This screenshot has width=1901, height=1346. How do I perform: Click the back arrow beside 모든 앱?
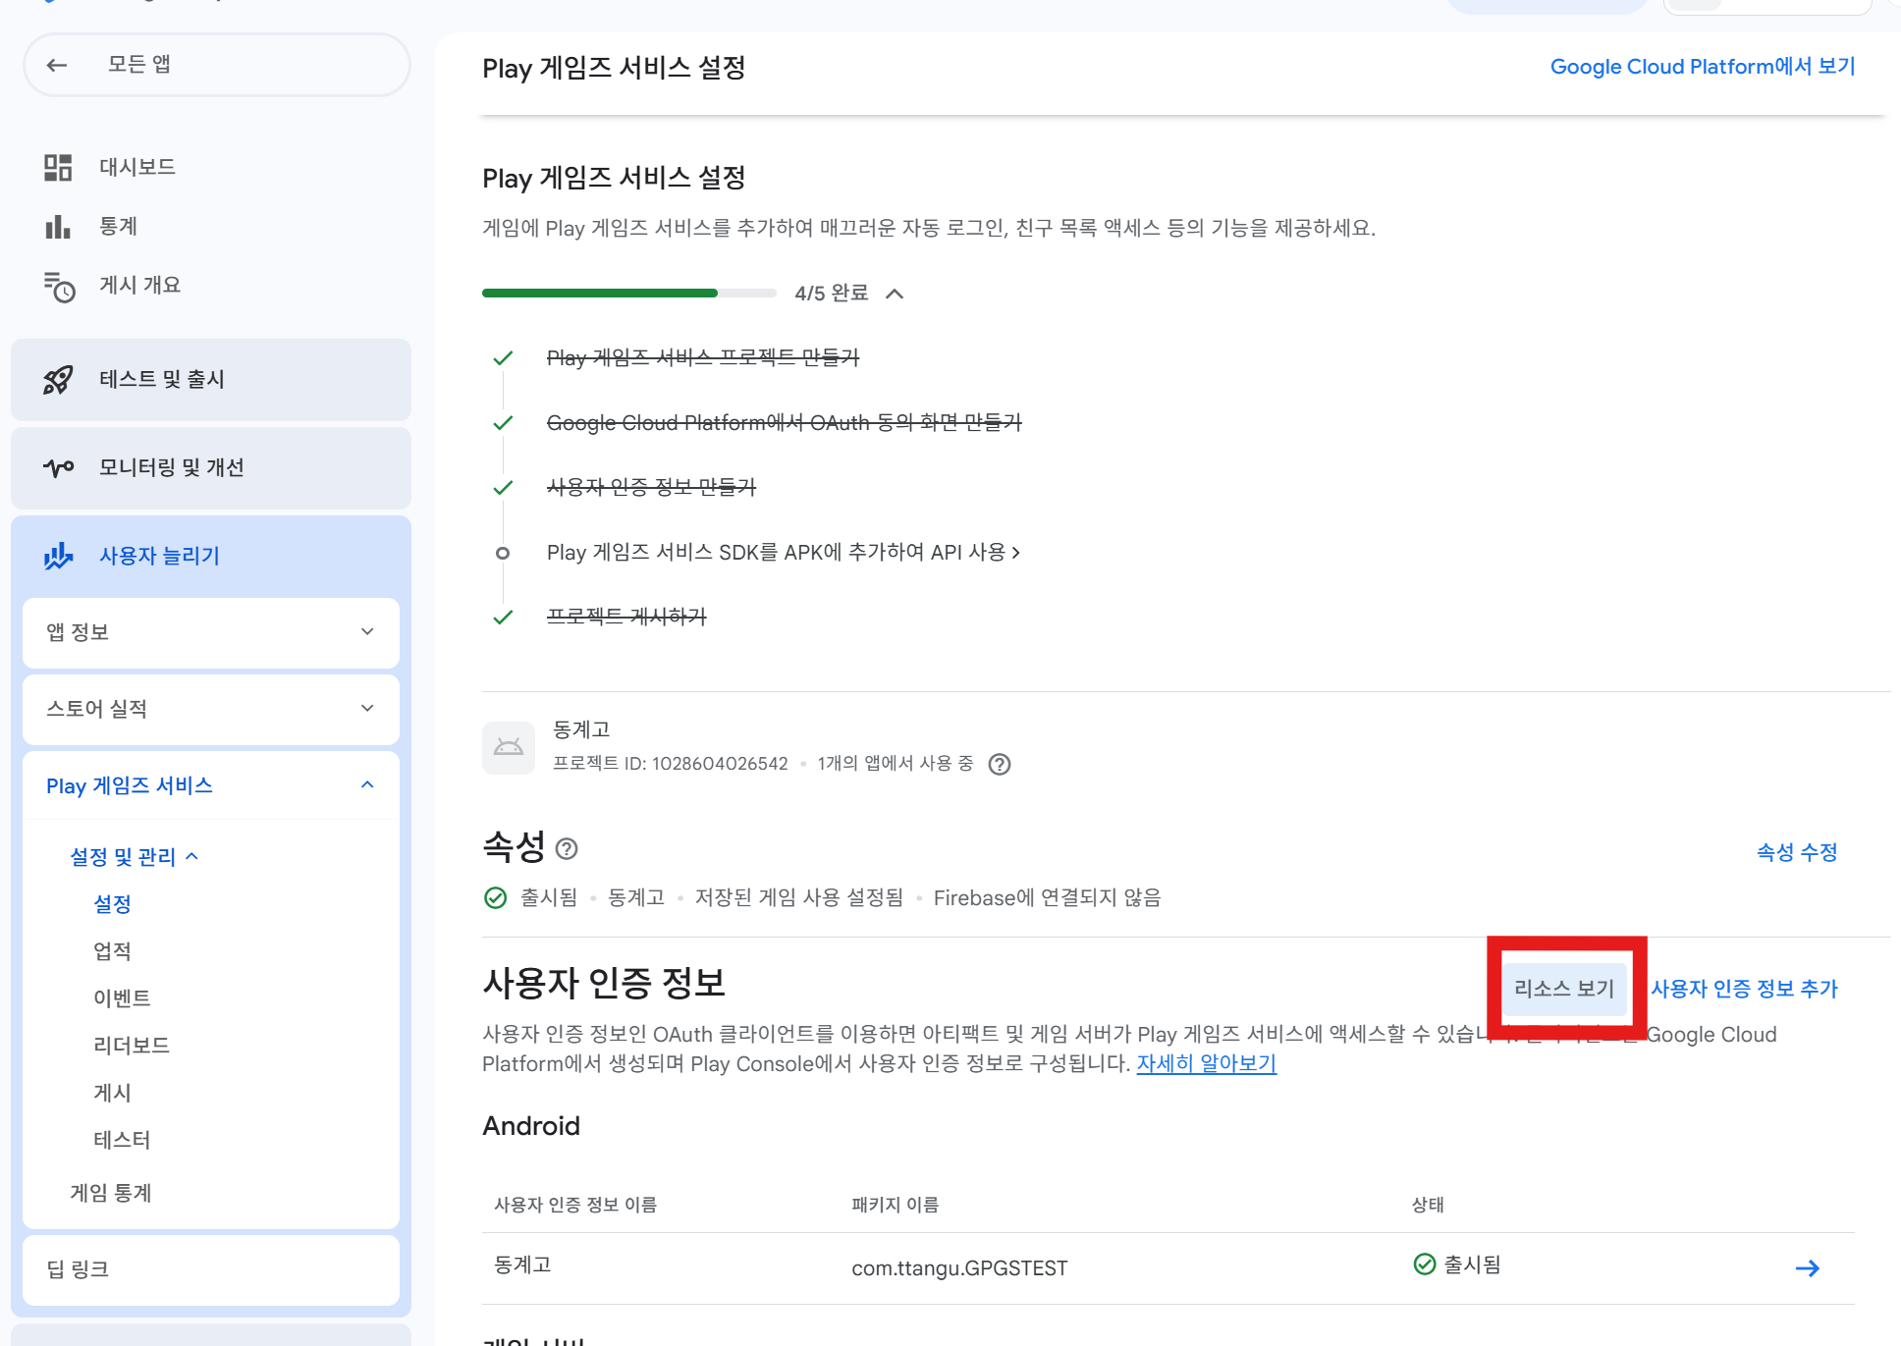pos(57,65)
